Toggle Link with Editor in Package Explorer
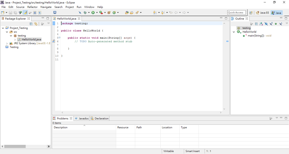Image resolution: width=289 pixels, height=154 pixels. pyautogui.click(x=36, y=24)
